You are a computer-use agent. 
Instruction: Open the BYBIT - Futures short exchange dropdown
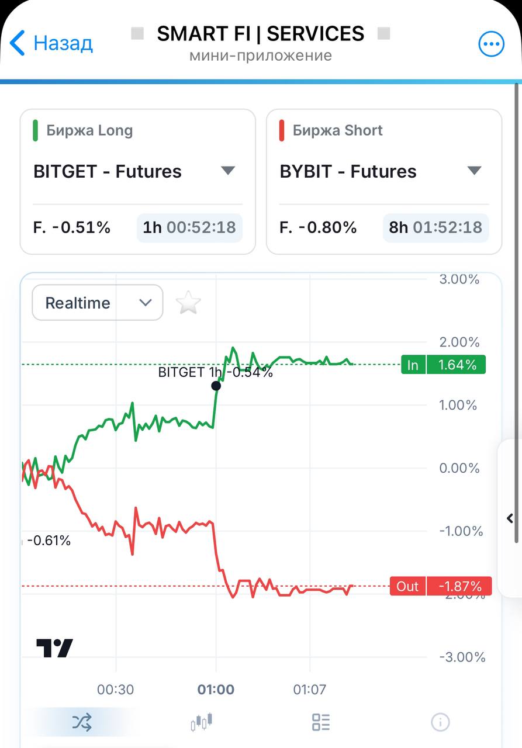[384, 171]
